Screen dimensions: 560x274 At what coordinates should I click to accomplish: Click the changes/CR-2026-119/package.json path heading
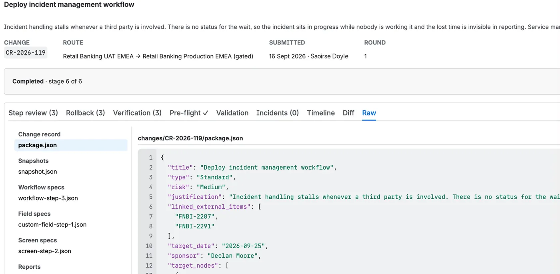pos(190,138)
